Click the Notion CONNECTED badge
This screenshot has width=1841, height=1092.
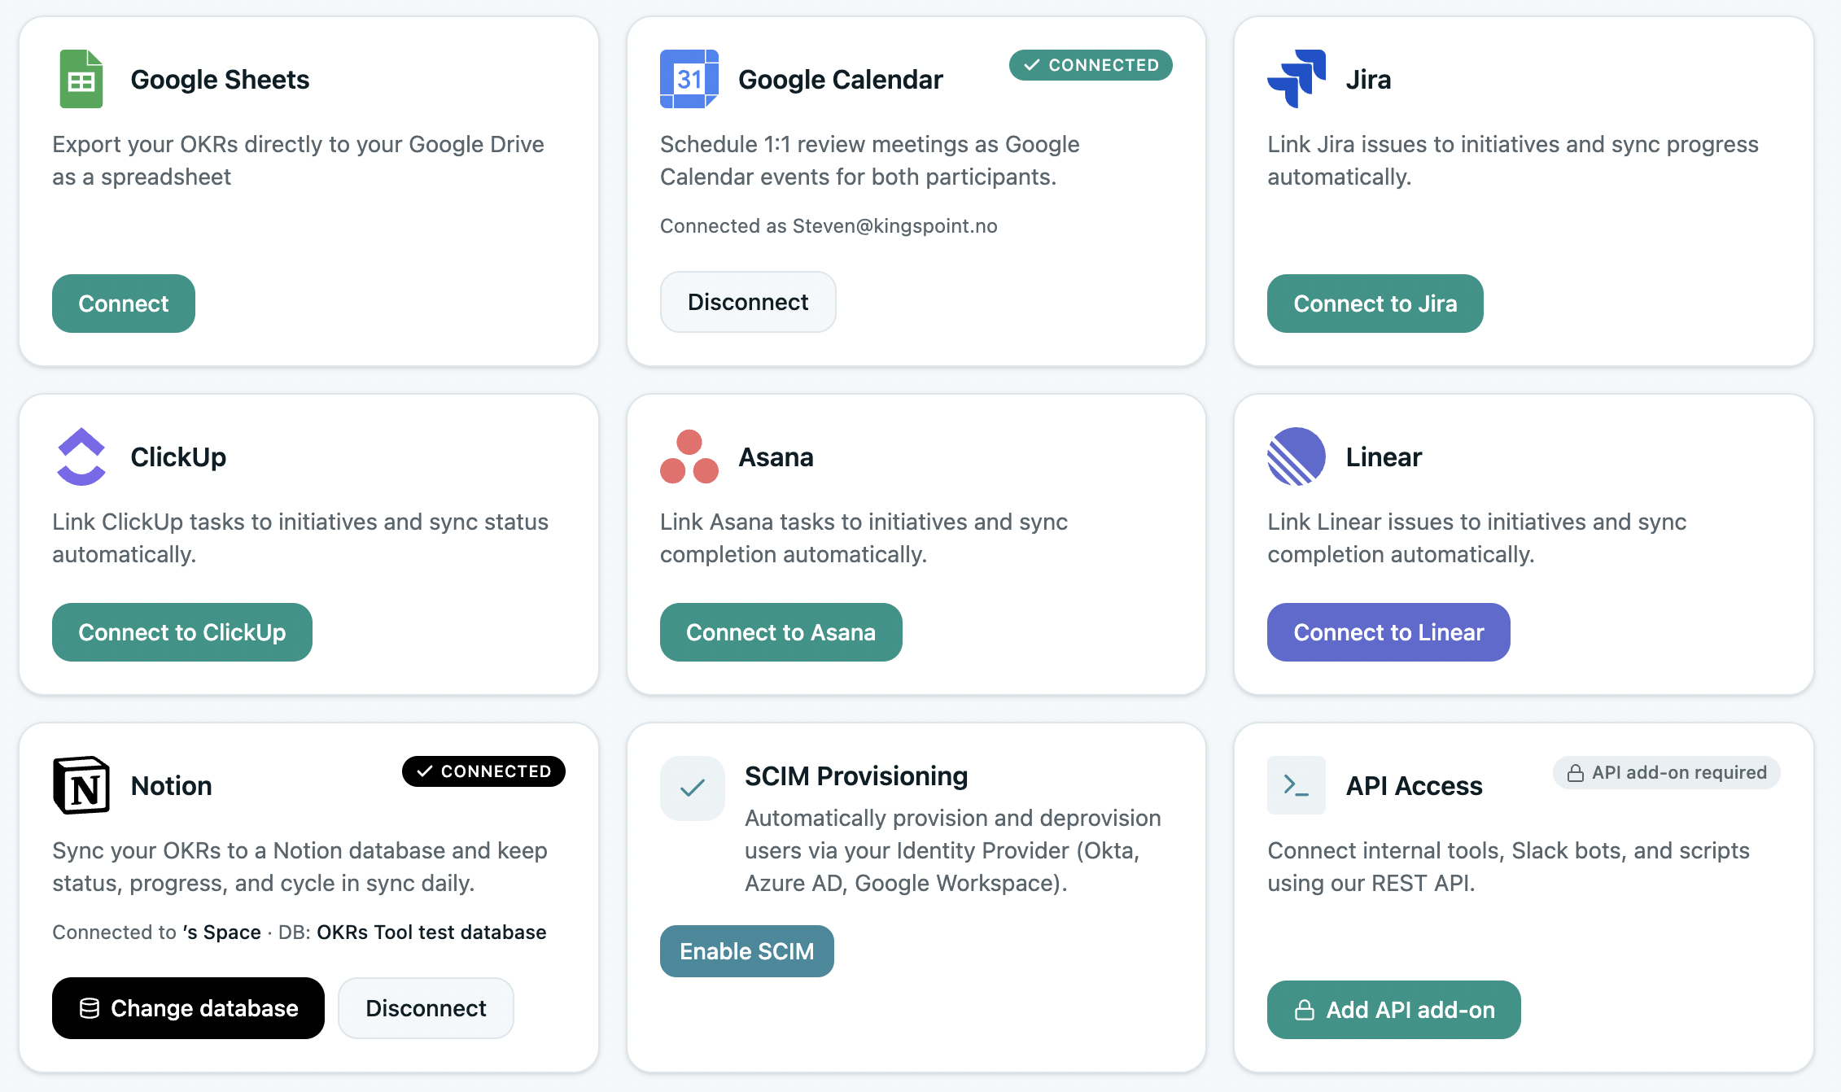483,771
